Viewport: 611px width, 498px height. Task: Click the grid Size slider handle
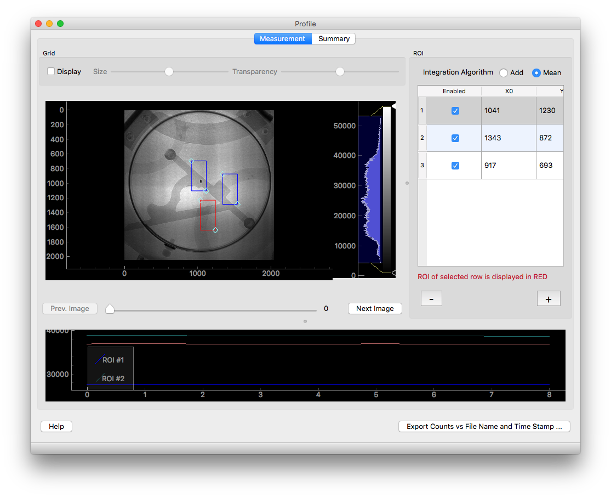(x=169, y=72)
